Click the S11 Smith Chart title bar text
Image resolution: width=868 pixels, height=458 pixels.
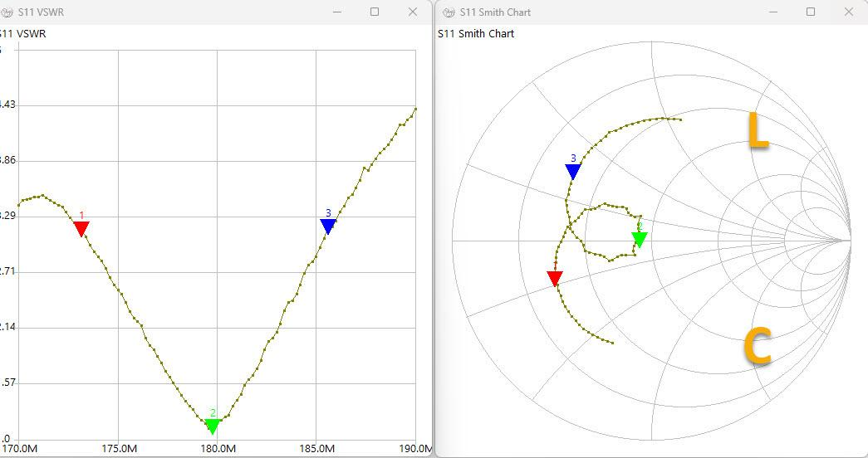pos(495,12)
